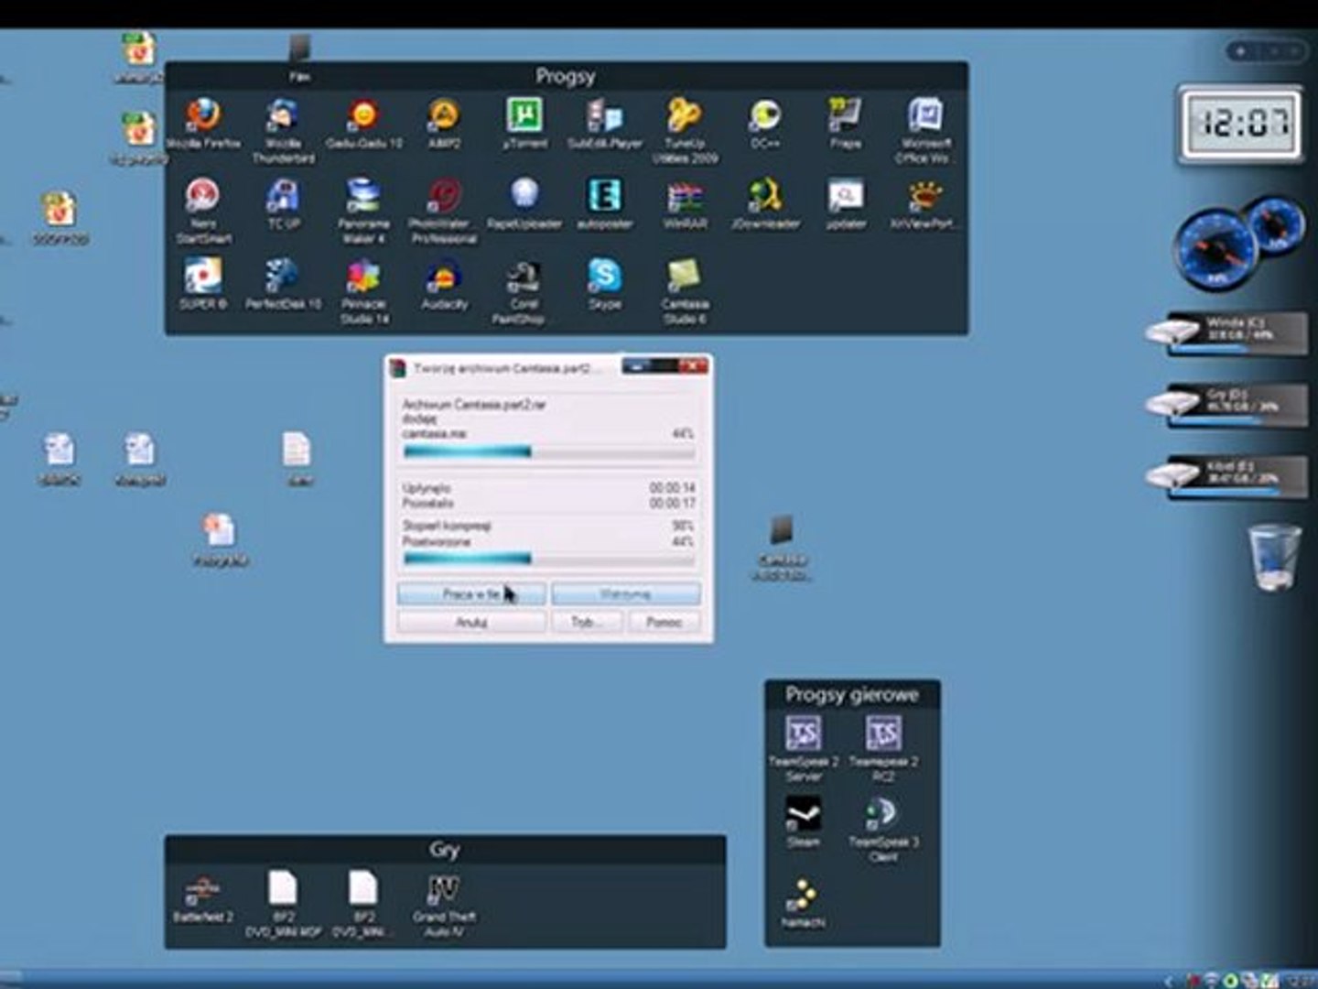Image resolution: width=1318 pixels, height=989 pixels.
Task: Open the autoposter shortcut
Action: [604, 204]
